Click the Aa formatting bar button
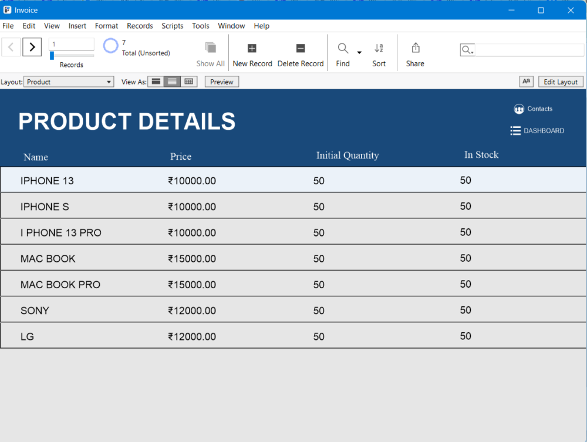587x442 pixels. [x=526, y=82]
